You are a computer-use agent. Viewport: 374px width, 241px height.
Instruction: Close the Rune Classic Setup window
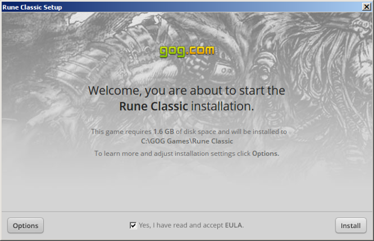coord(366,7)
